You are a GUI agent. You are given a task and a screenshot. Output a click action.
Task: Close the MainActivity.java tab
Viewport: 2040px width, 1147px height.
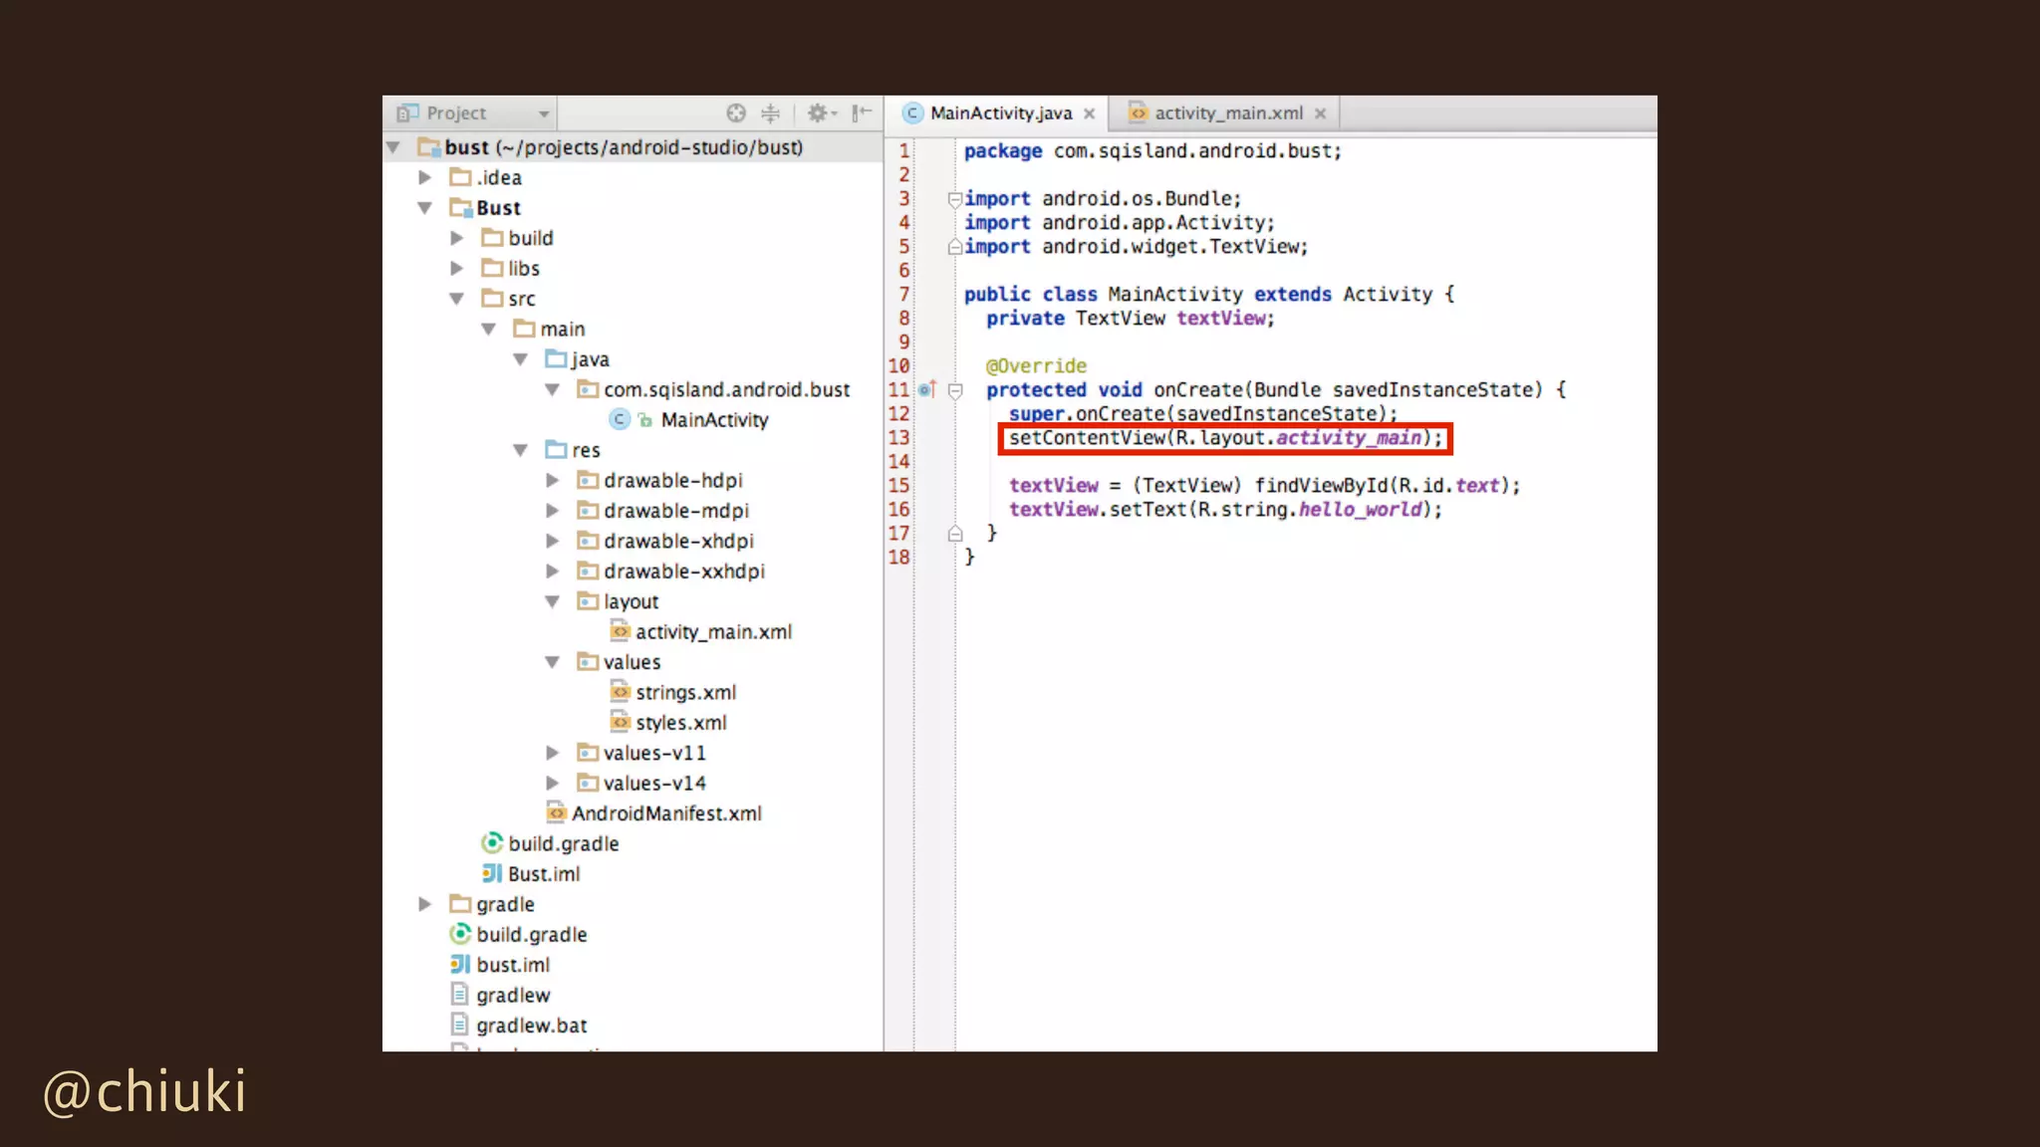pos(1090,114)
